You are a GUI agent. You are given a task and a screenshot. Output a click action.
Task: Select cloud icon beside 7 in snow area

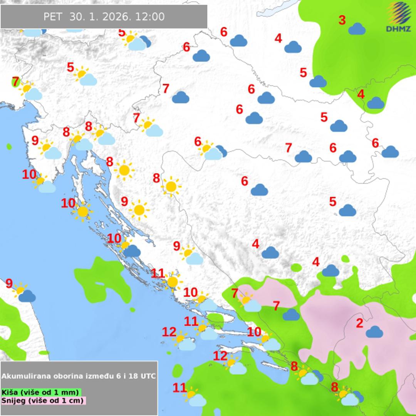(x=291, y=315)
